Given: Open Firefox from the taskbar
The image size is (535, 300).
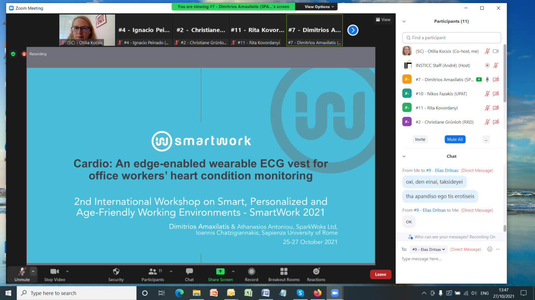Looking at the screenshot, I should point(318,293).
